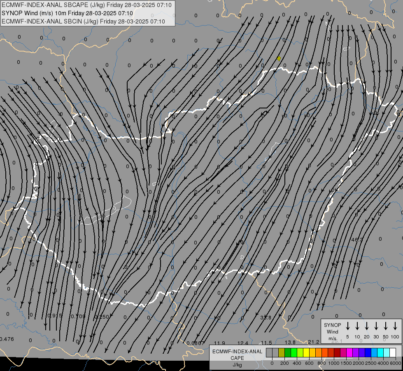
Task: Click the map value 13.8
Action: (290, 343)
